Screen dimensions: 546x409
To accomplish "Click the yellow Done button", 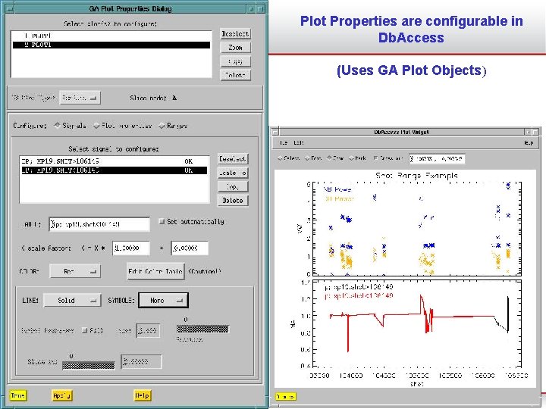I will coord(18,395).
